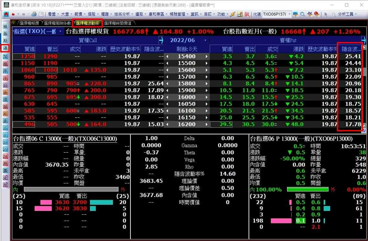Expand the 2022/06 expiry month dropdown
This screenshot has height=241, width=368.
(205, 40)
